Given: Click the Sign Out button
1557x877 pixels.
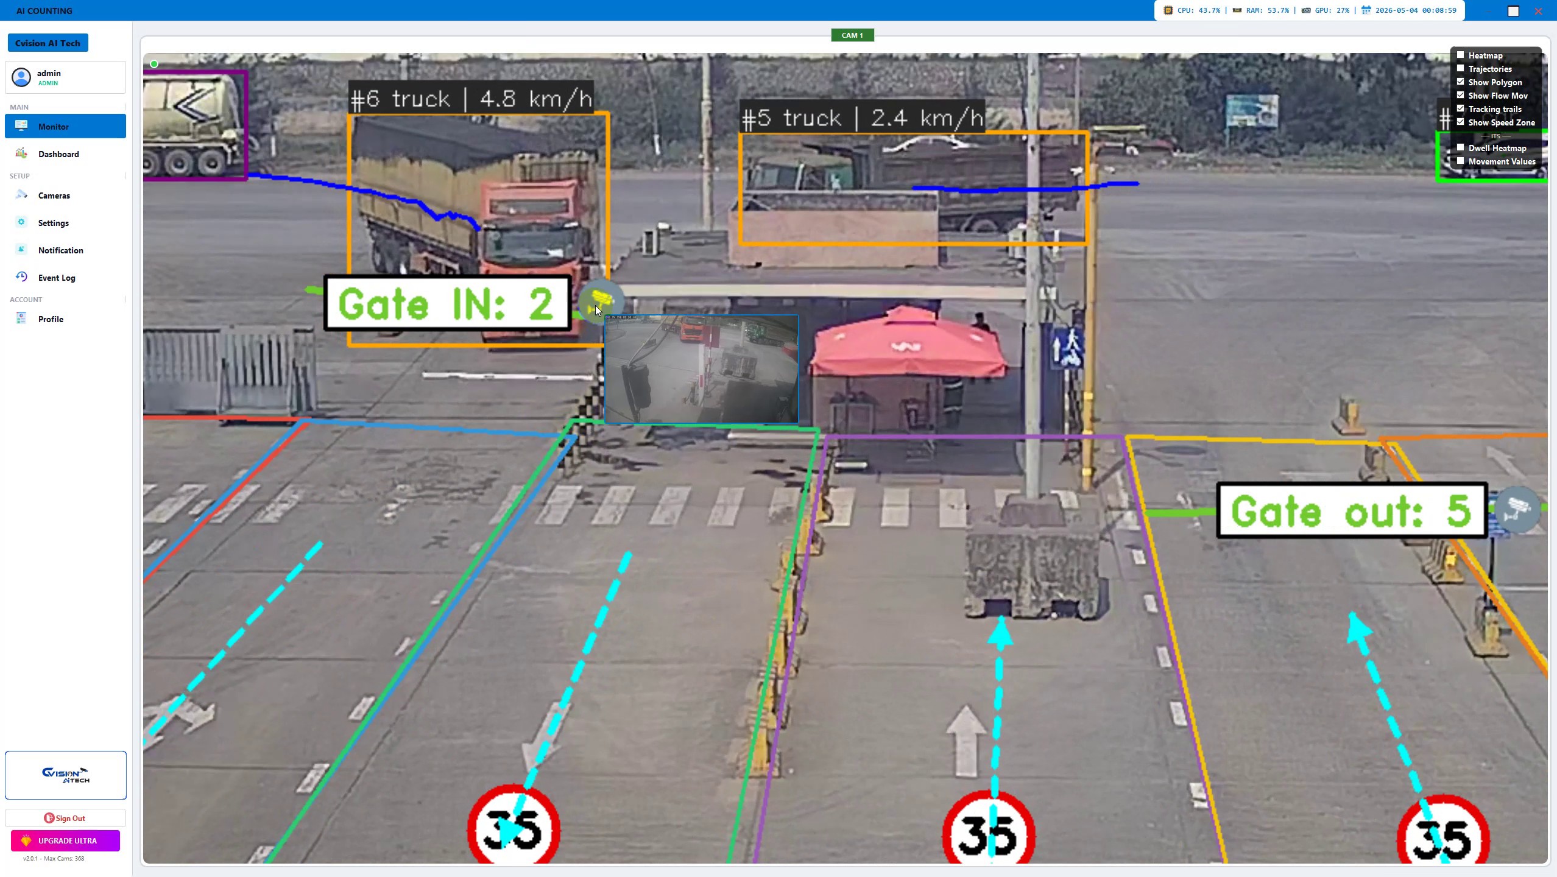Looking at the screenshot, I should [65, 818].
